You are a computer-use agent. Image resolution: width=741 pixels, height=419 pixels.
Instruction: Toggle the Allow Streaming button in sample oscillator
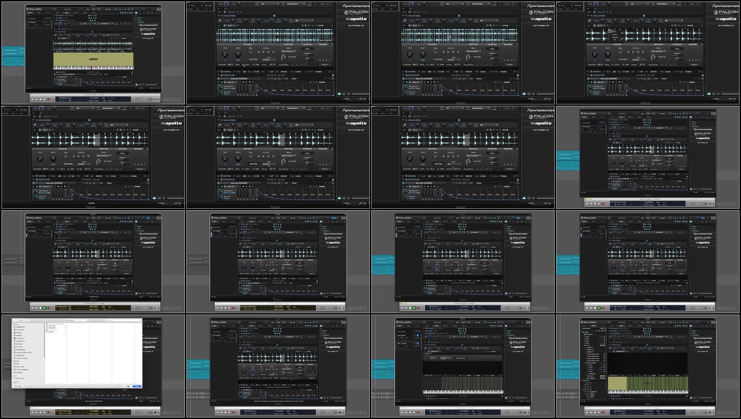[461, 358]
